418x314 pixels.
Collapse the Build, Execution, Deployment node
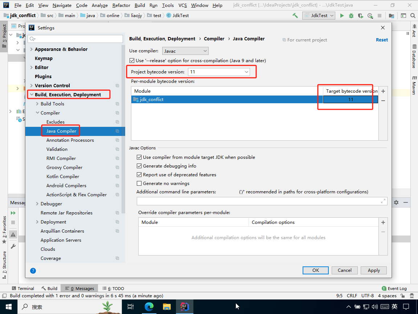(x=32, y=94)
